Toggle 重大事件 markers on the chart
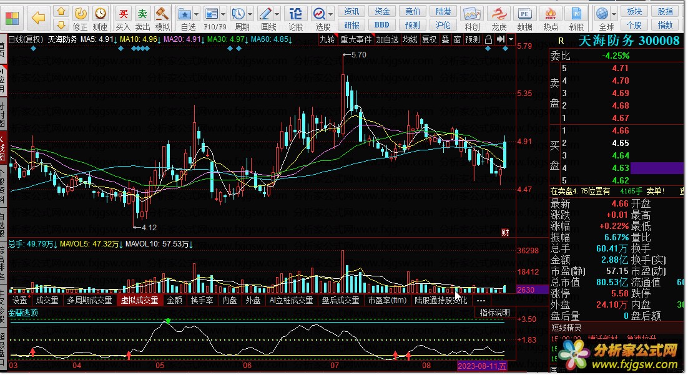 click(356, 39)
